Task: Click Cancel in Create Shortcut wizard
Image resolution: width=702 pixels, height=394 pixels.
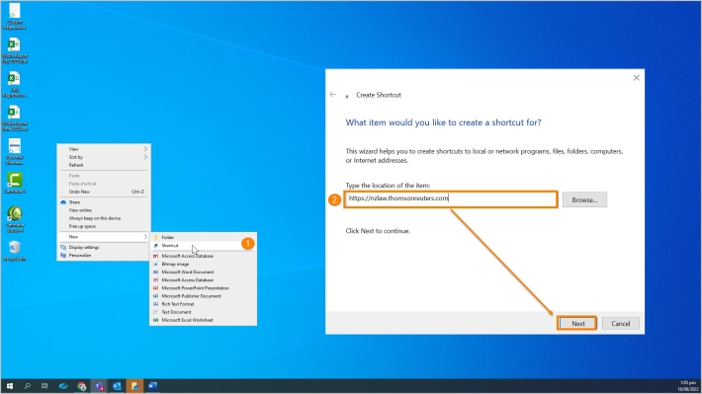Action: (621, 323)
